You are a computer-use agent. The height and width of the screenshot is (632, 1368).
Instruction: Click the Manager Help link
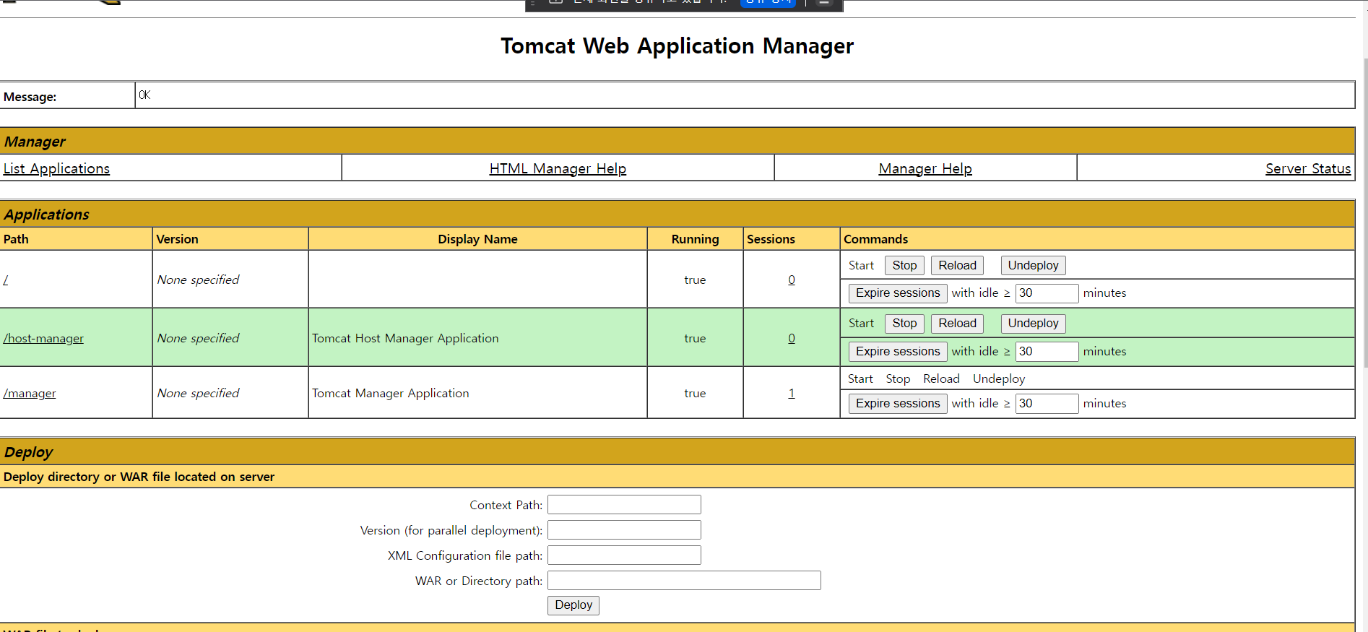click(x=925, y=168)
